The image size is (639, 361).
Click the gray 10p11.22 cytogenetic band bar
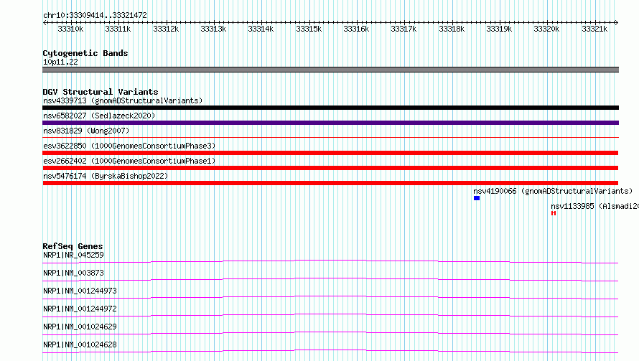330,70
